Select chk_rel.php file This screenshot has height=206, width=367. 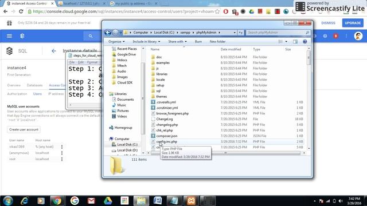click(x=165, y=130)
